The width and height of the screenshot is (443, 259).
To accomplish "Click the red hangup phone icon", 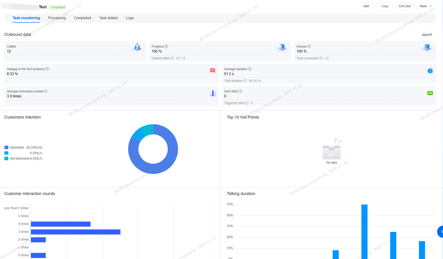I will click(213, 71).
